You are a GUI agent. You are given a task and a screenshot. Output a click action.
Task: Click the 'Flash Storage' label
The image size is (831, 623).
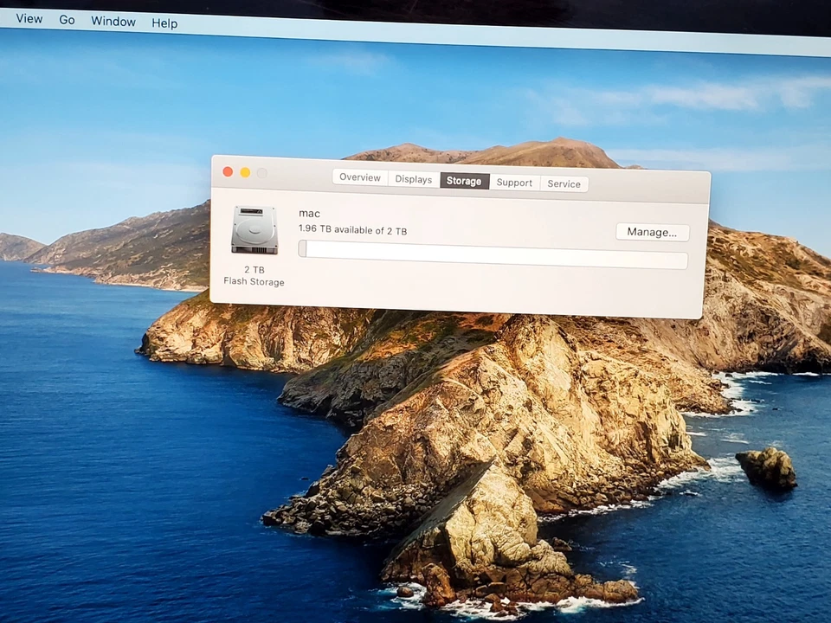point(254,281)
